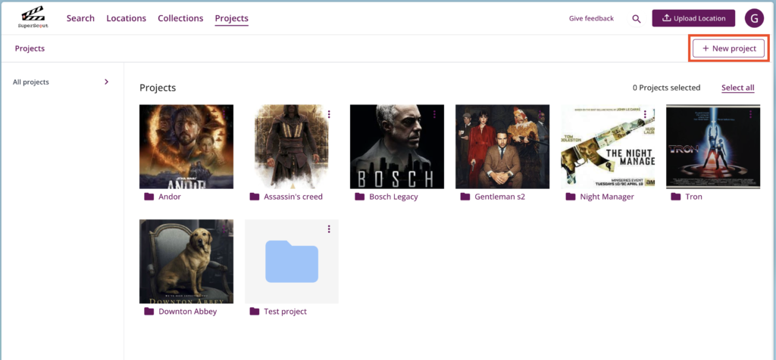Open three-dot menu on Andor card
The image size is (776, 360).
pos(224,114)
